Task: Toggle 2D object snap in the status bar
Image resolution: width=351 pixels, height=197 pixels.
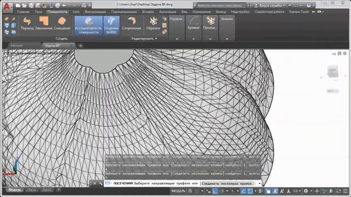Action: coord(250,191)
